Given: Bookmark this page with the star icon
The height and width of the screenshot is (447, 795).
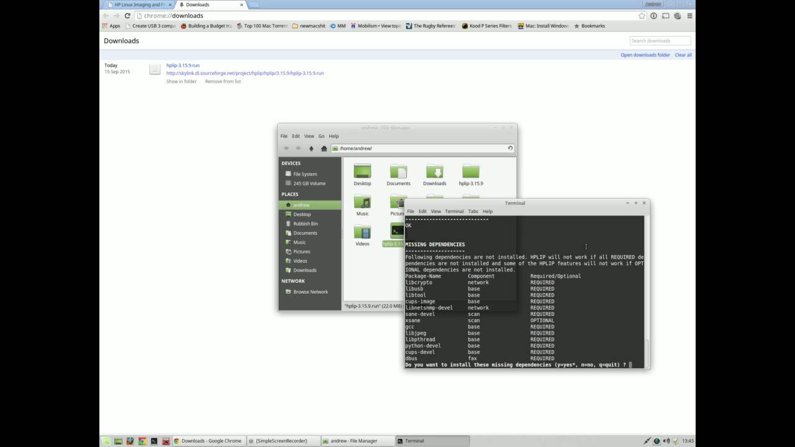Looking at the screenshot, I should [x=642, y=16].
